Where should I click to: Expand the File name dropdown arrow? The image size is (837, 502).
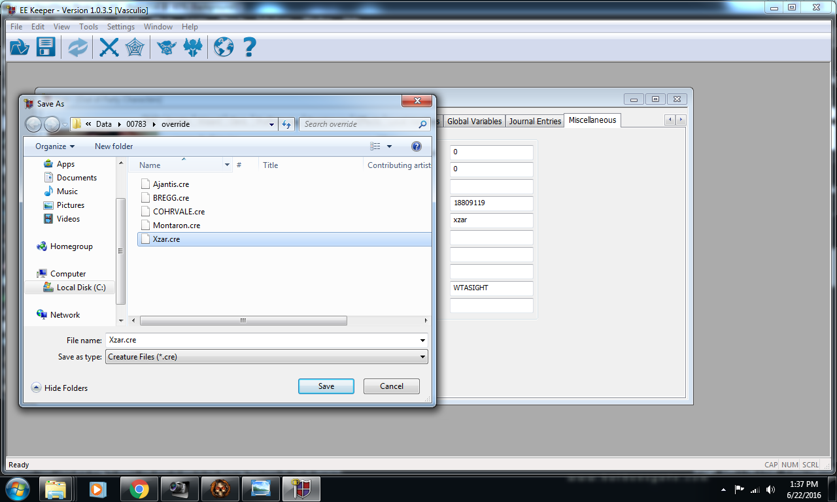click(422, 340)
